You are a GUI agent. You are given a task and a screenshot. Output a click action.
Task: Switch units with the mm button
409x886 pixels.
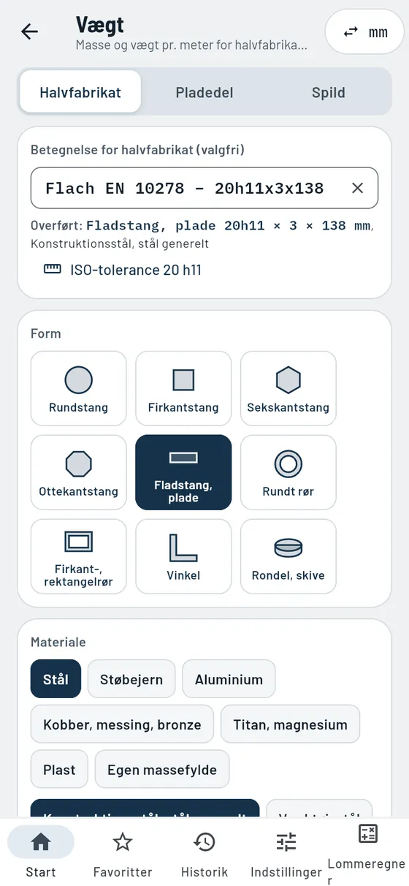coord(364,31)
